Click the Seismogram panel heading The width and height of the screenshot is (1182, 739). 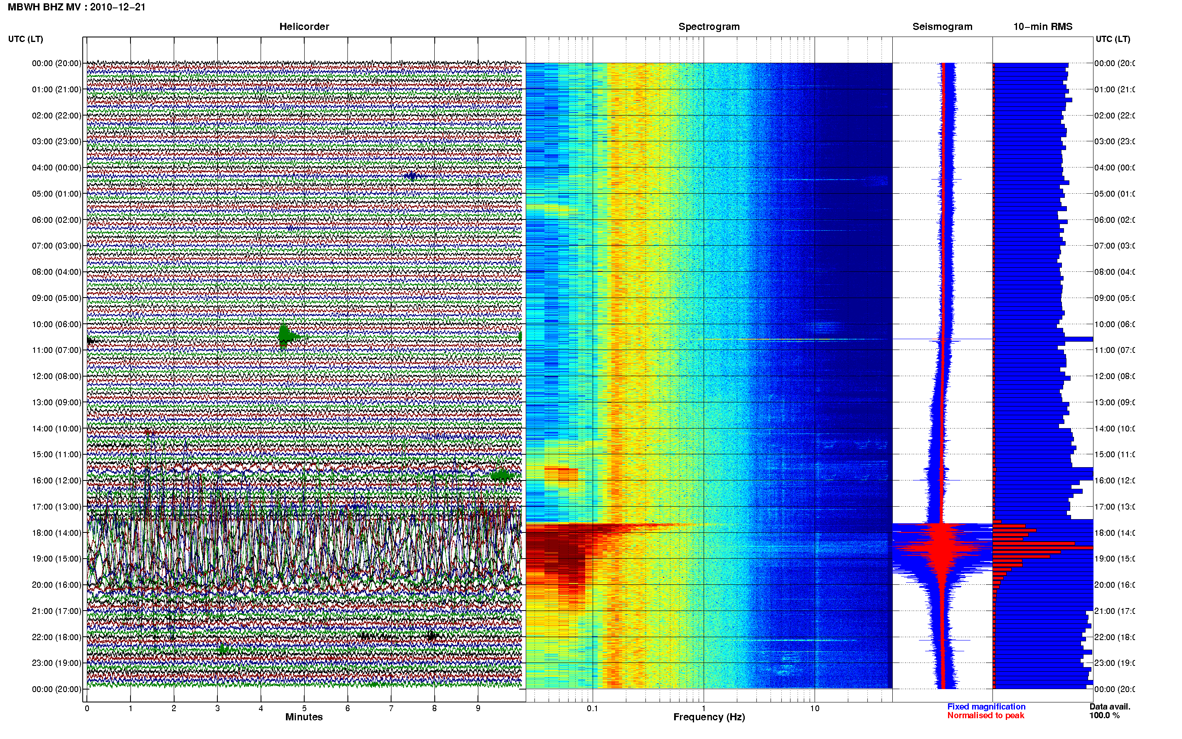(x=942, y=27)
